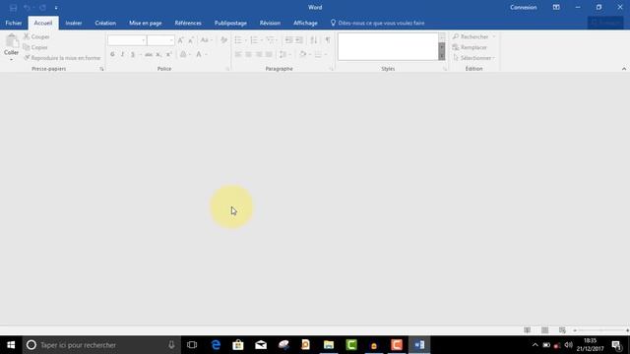The image size is (630, 354).
Task: Click the increase indent icon
Action: [299, 40]
